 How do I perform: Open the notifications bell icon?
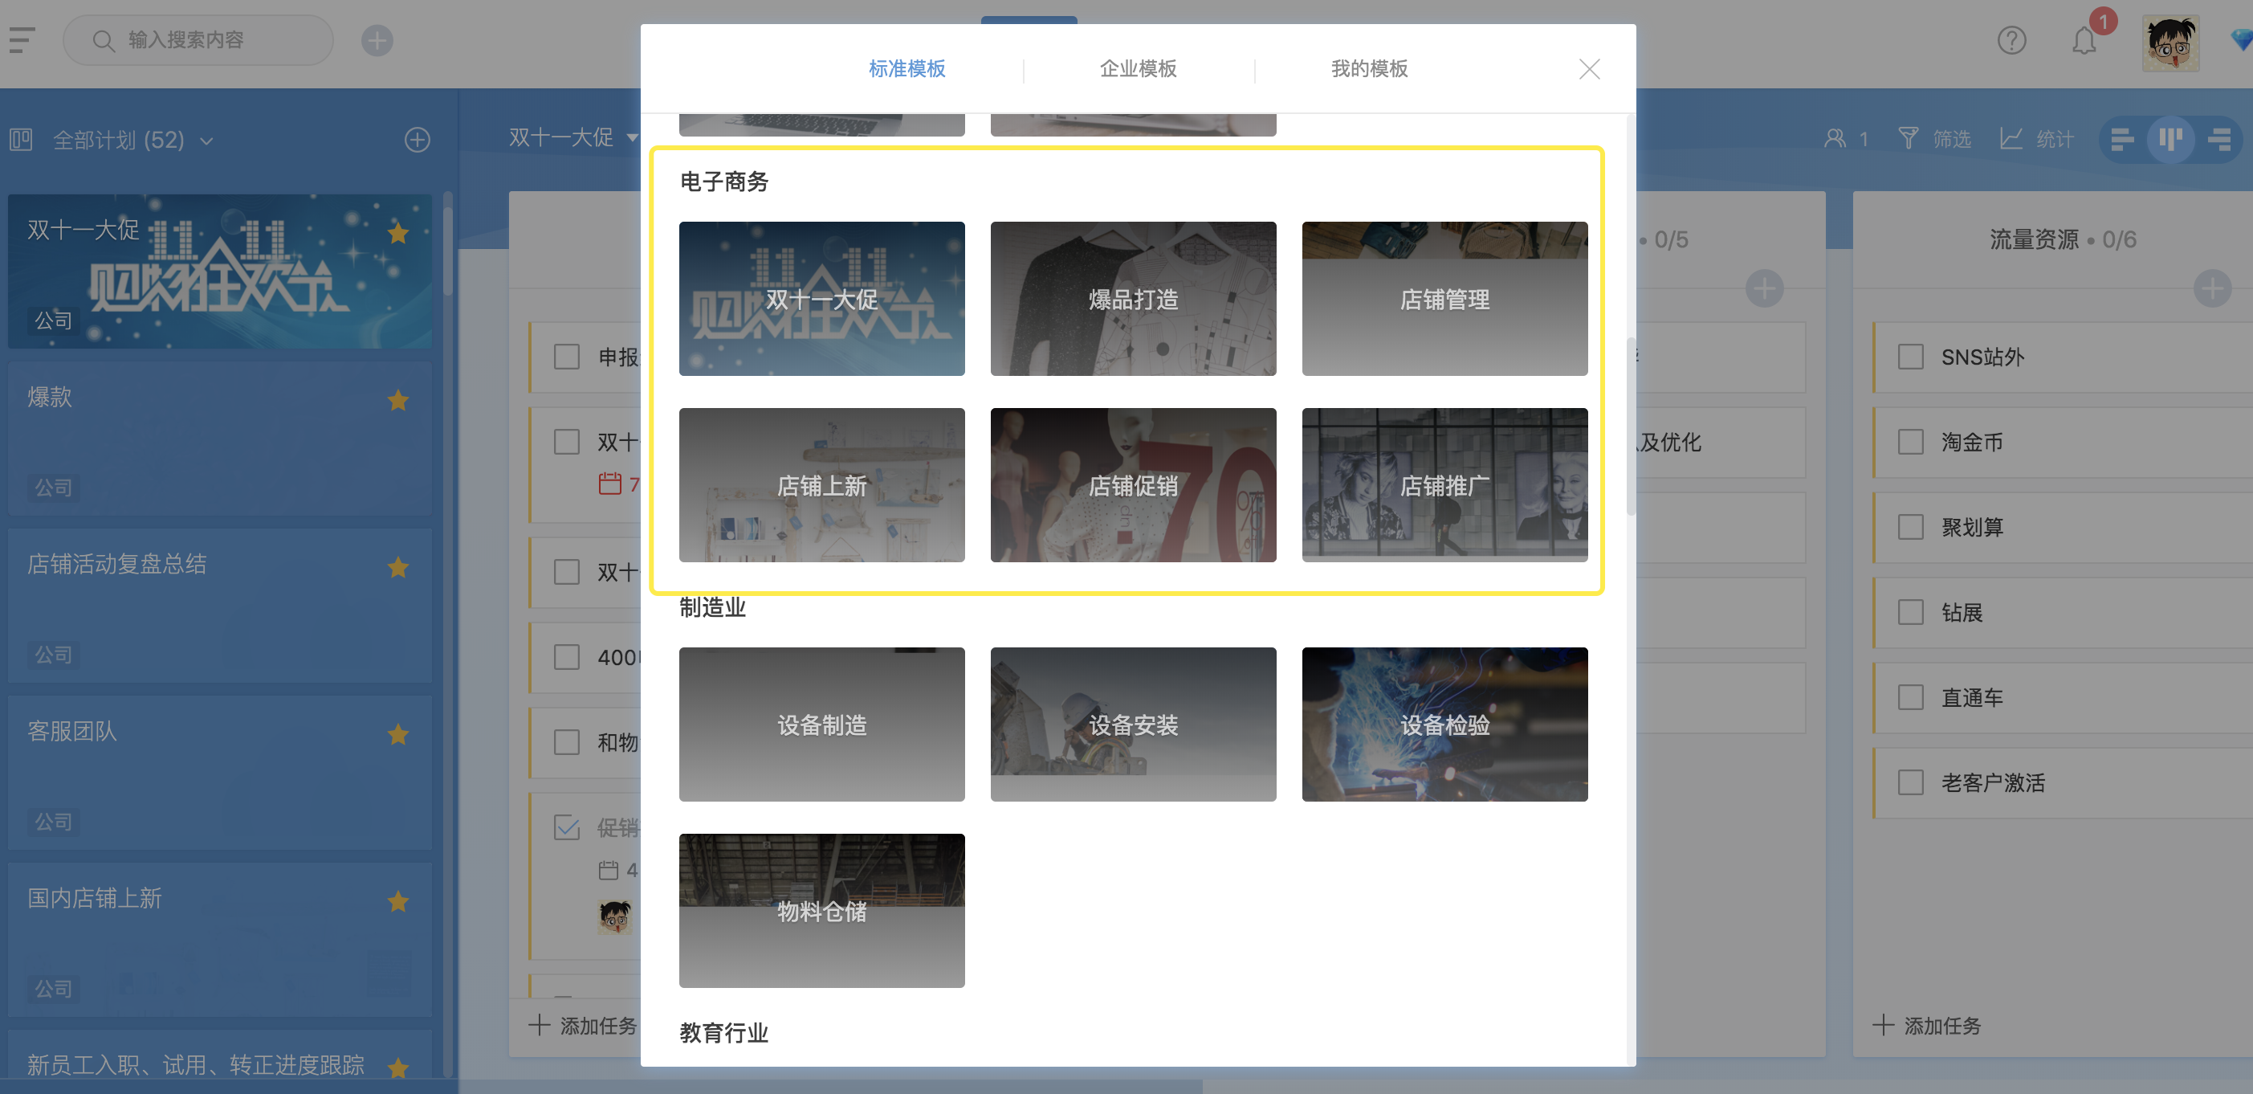pos(2084,40)
